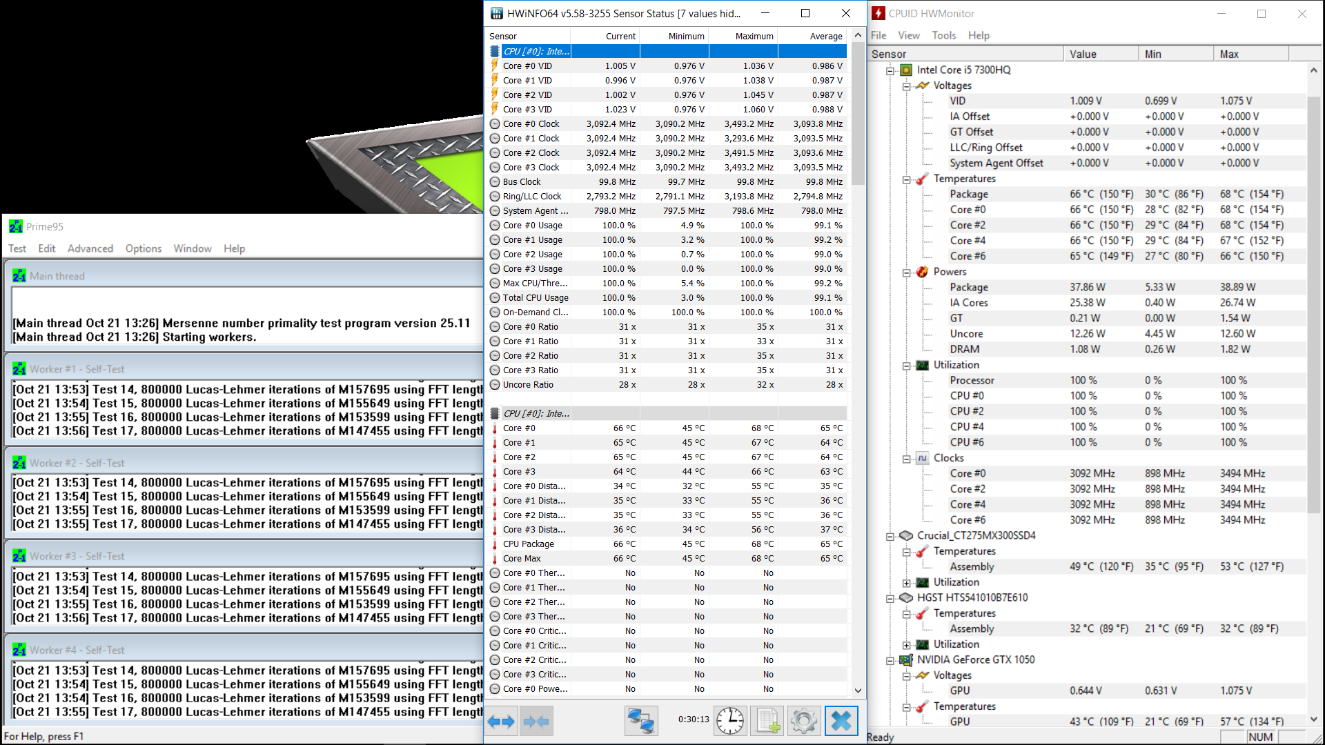This screenshot has width=1325, height=745.
Task: Open the Window menu in Prime95
Action: click(x=193, y=248)
